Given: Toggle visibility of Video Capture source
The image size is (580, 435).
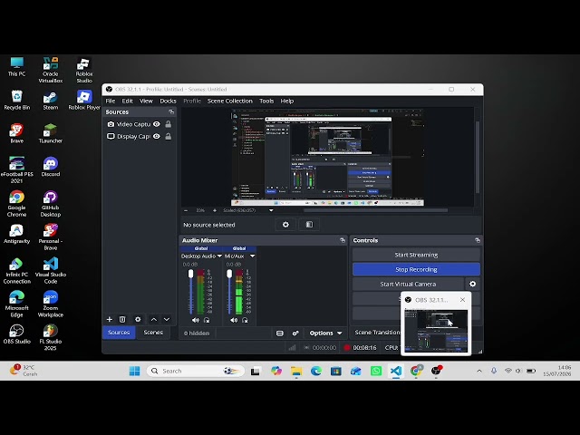Looking at the screenshot, I should (x=157, y=124).
